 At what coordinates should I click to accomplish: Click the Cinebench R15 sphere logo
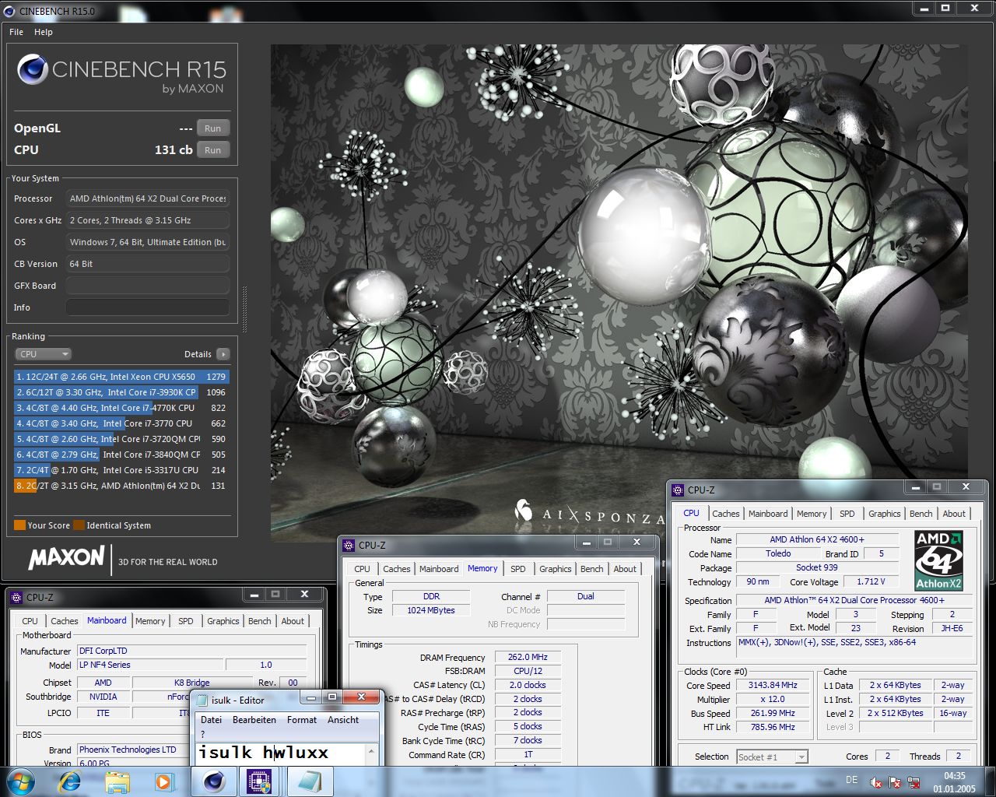click(x=33, y=70)
